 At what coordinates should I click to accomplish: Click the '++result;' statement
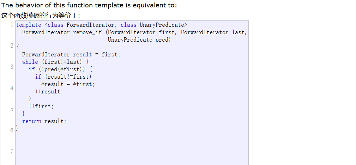point(49,92)
